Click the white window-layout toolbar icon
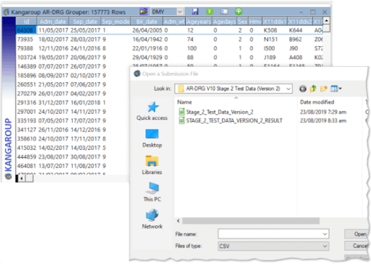The width and height of the screenshot is (371, 264). [x=224, y=12]
